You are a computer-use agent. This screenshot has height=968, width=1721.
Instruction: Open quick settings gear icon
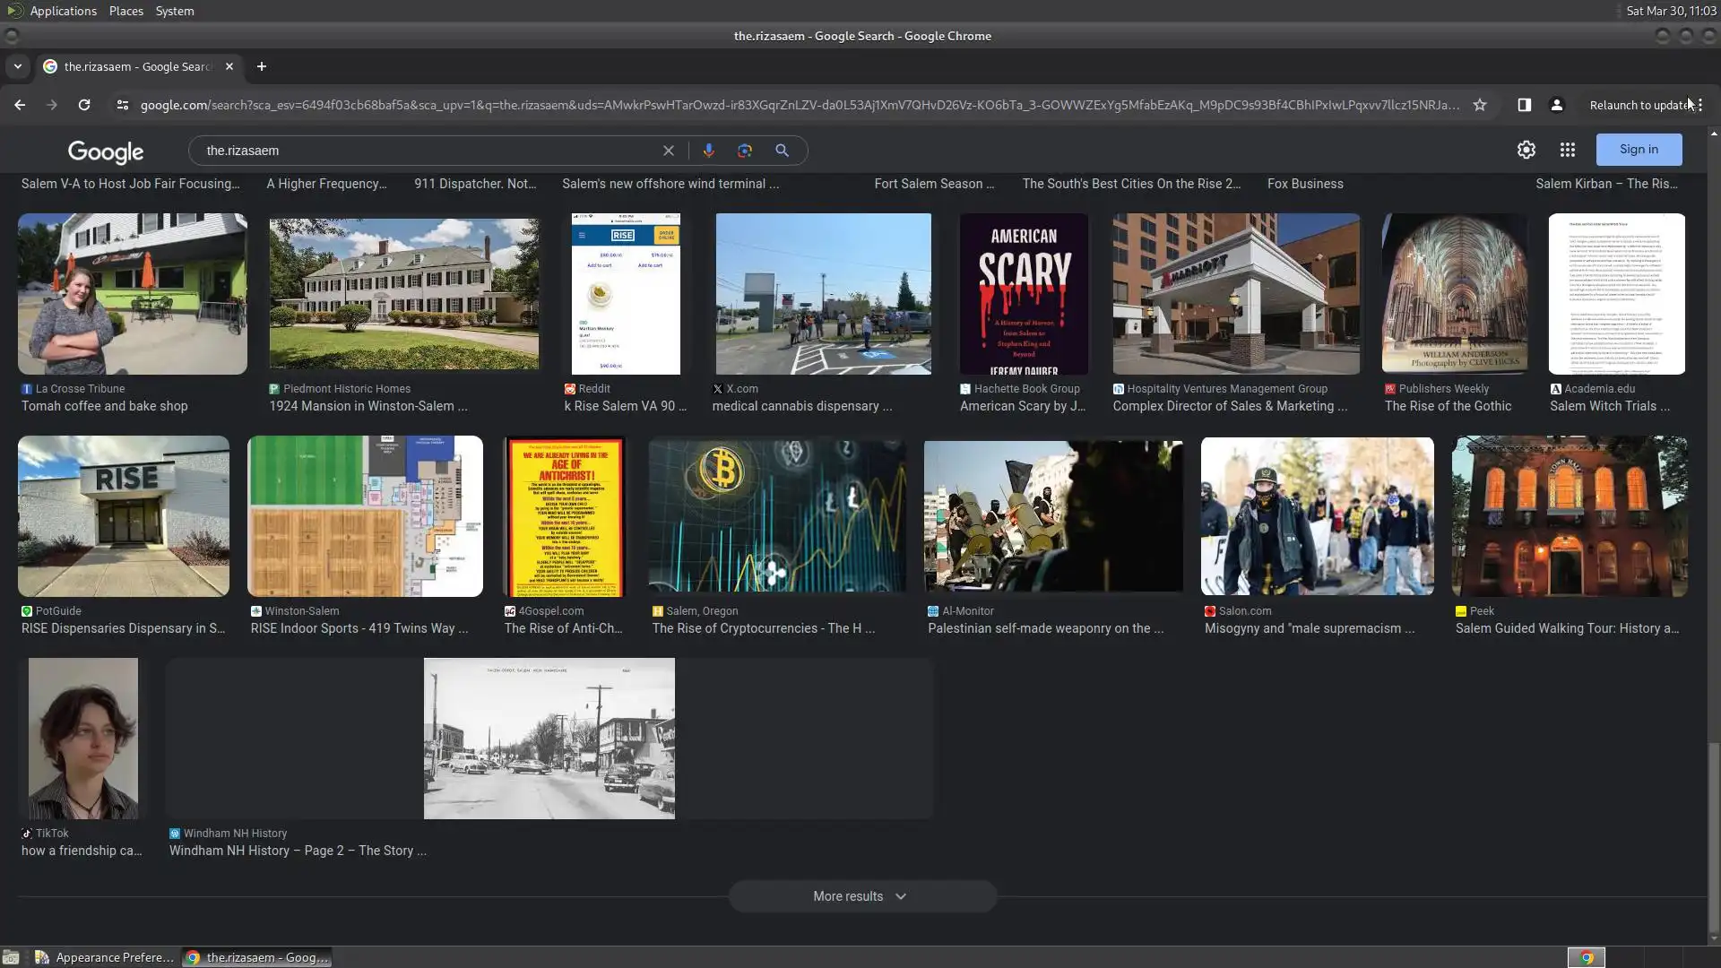(x=1526, y=151)
